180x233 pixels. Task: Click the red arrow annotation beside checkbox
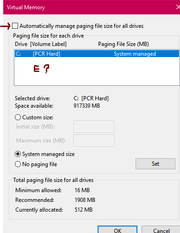coord(5,26)
